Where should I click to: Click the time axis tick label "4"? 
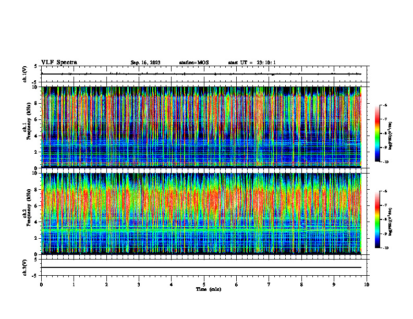[x=172, y=285]
